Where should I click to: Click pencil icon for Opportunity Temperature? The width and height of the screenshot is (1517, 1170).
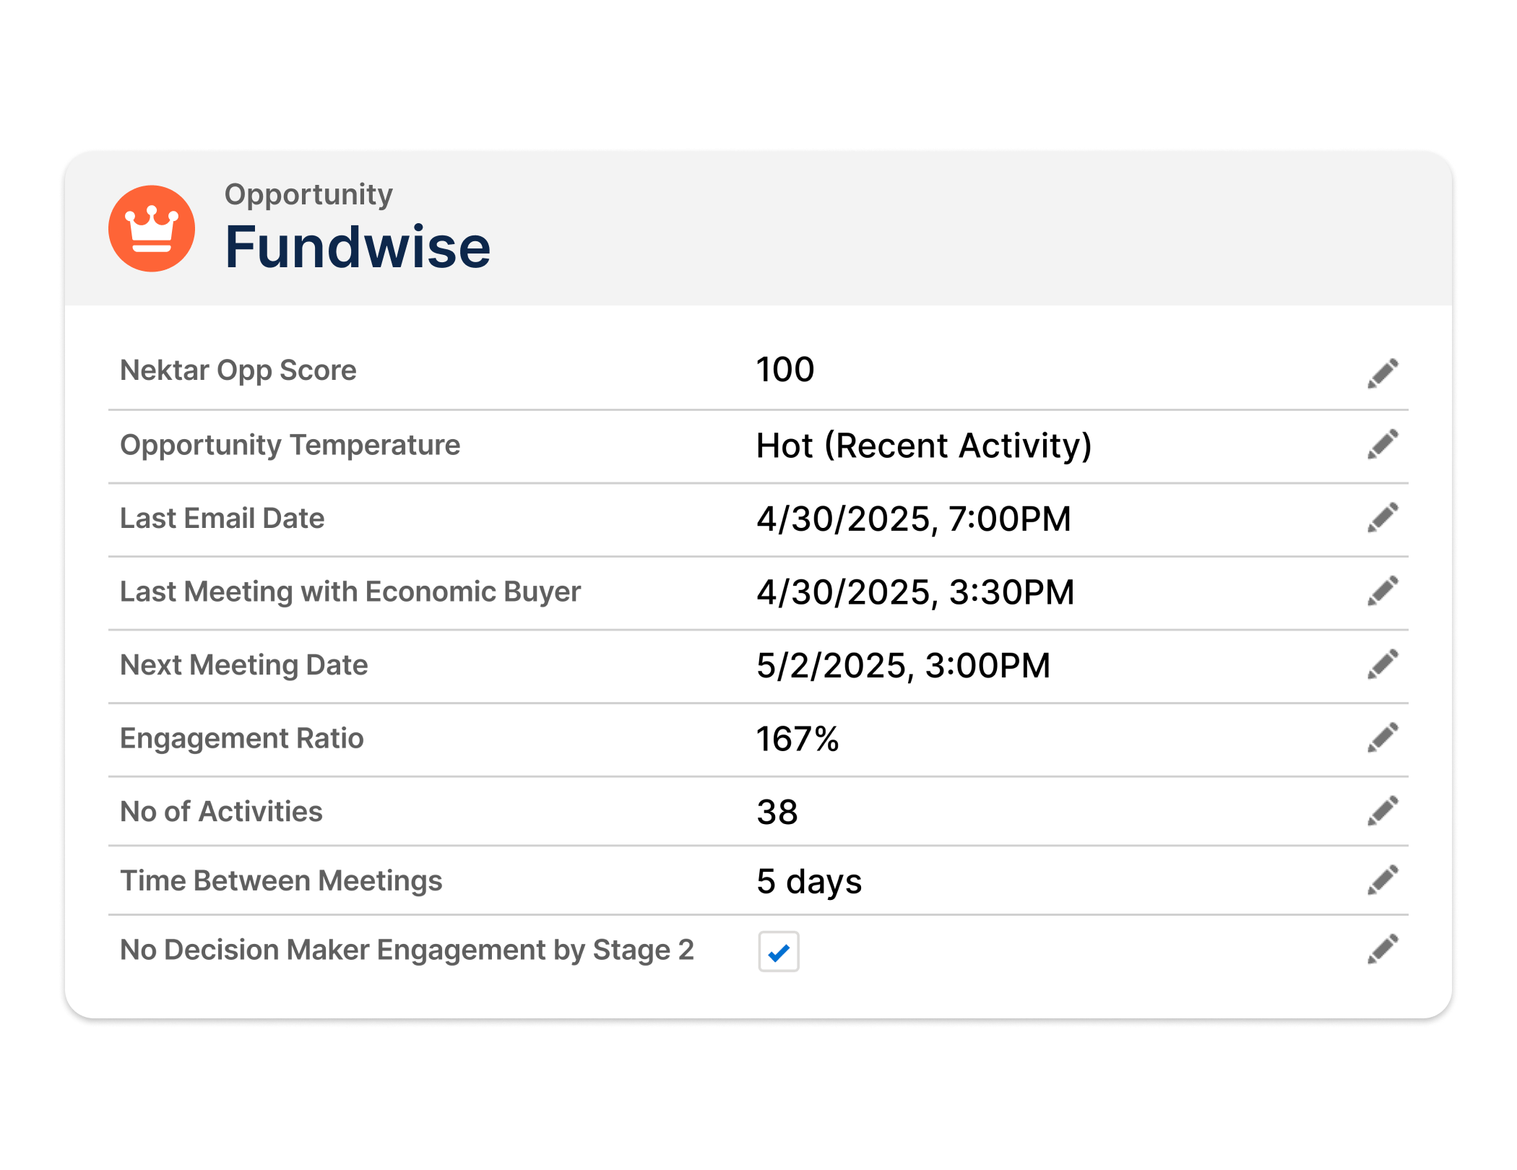[1383, 444]
